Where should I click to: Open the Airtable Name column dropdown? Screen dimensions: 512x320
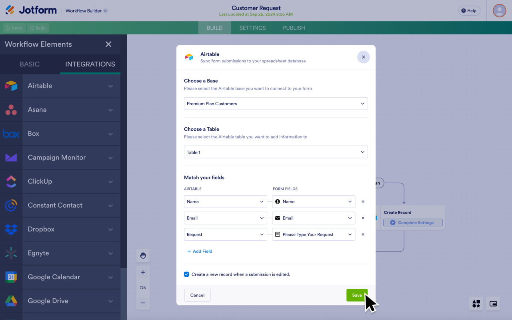point(226,202)
